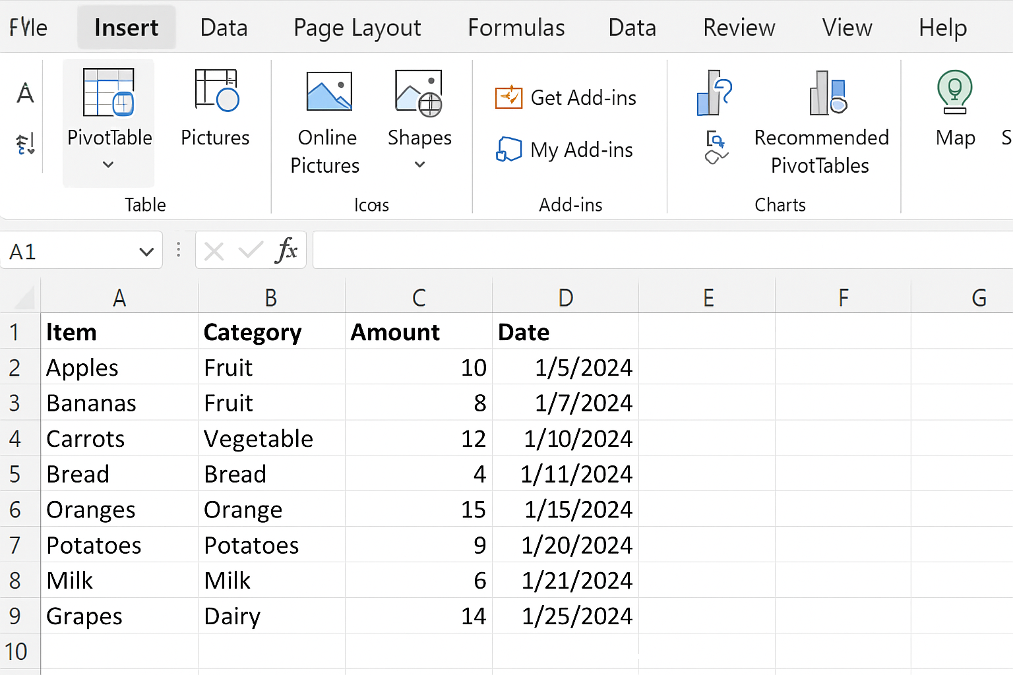Click the chart with question mark icon

click(715, 92)
